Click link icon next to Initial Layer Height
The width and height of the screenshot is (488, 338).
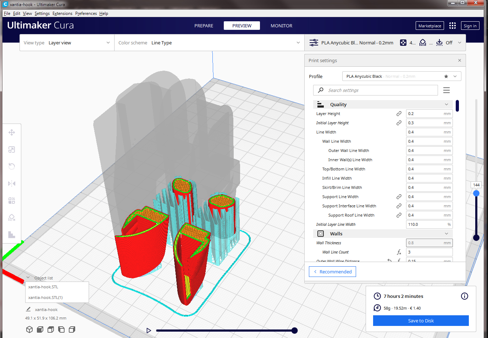[399, 123]
